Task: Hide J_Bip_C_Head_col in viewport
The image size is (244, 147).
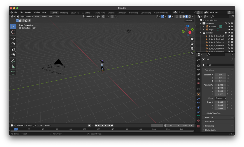Action: 229,36
